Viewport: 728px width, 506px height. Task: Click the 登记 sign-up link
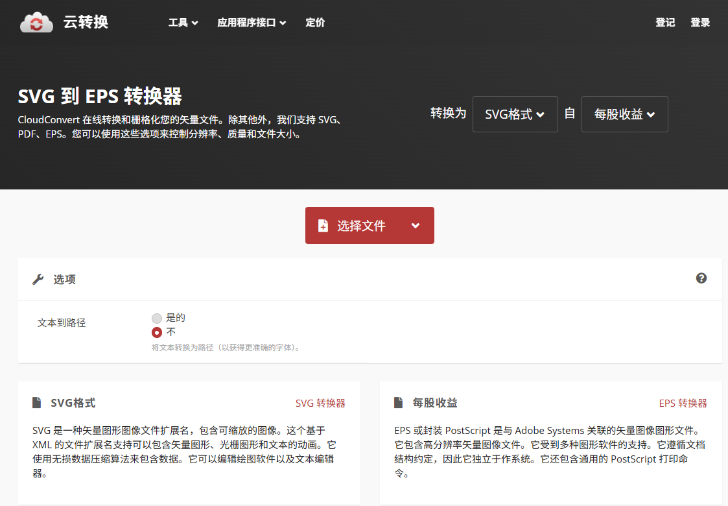(x=665, y=23)
